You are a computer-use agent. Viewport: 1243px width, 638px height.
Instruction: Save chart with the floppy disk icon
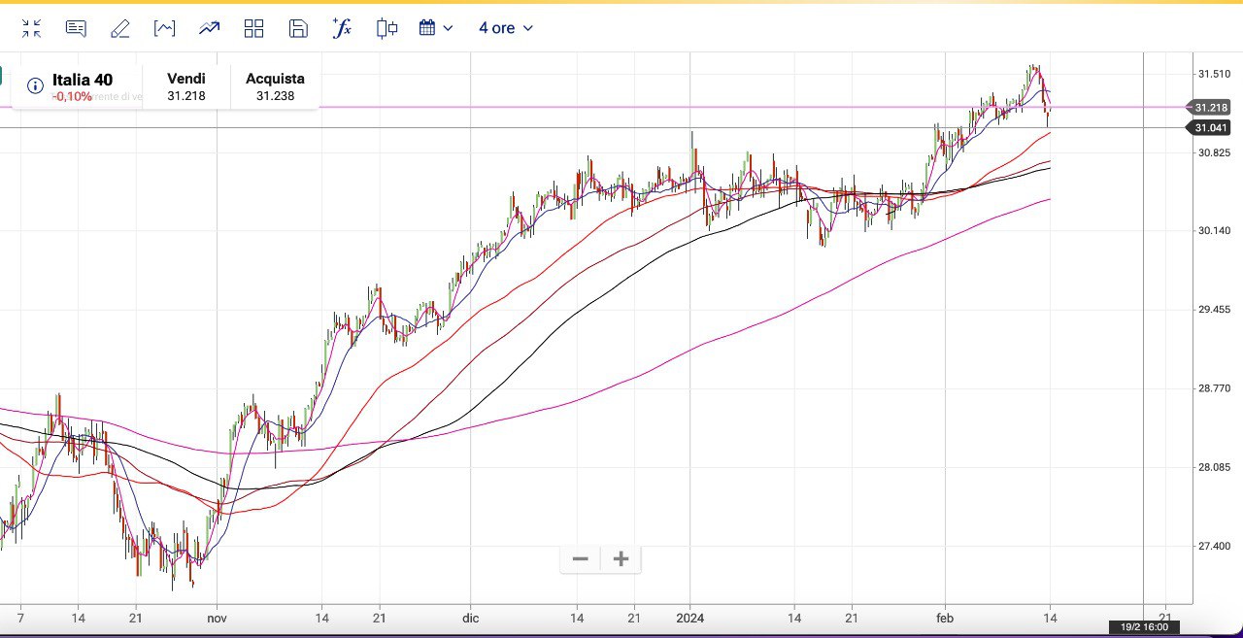point(298,28)
